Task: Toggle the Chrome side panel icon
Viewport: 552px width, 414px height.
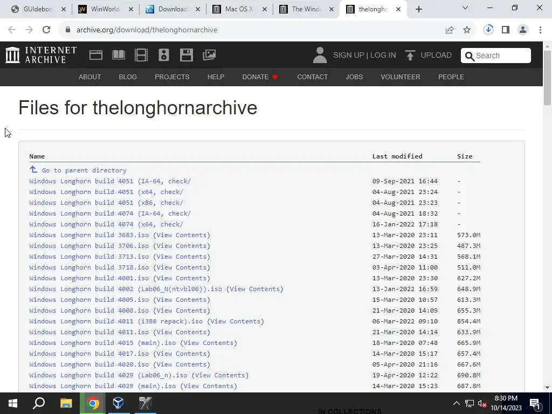Action: (x=506, y=30)
